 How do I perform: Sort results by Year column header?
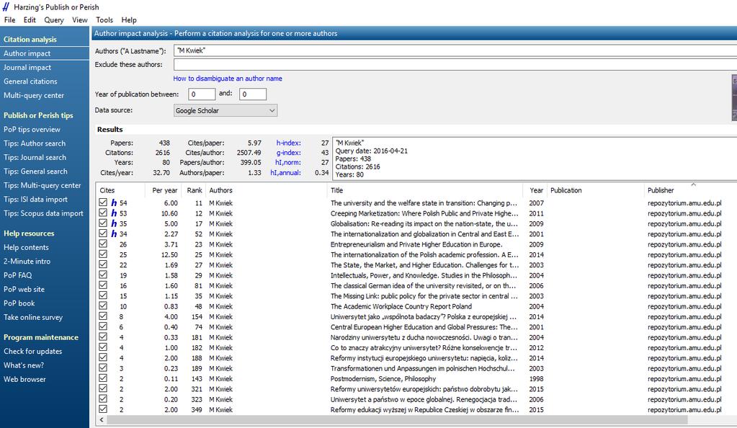tap(535, 190)
